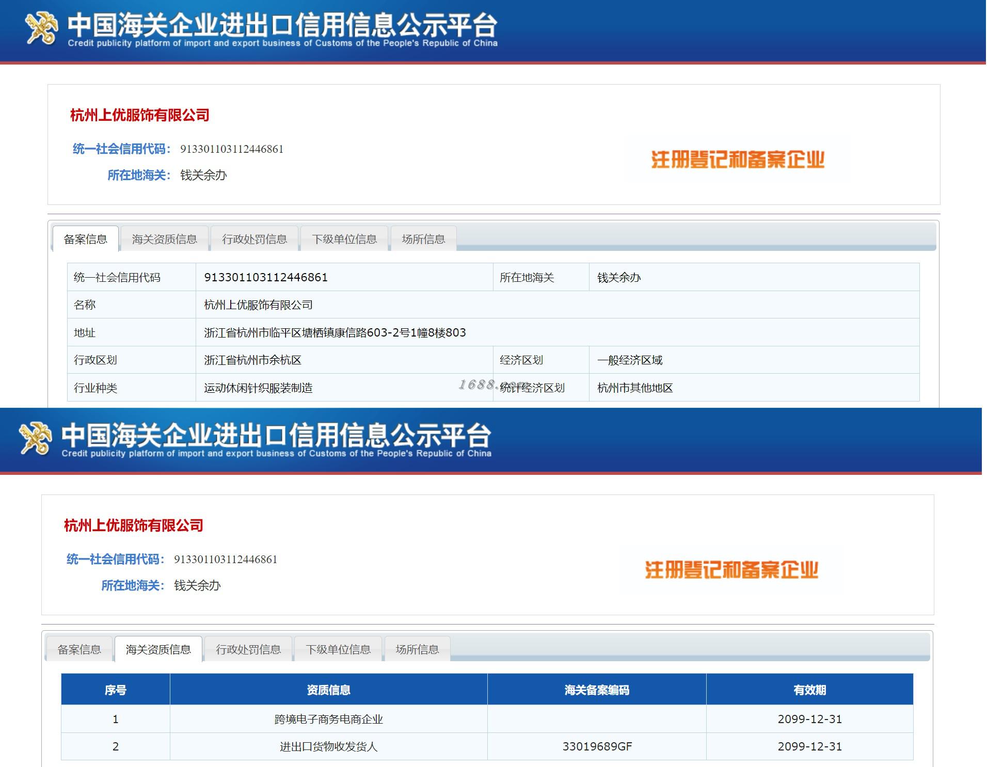Select the 浙江省杭州市余杭区 value
The image size is (987, 767).
[252, 360]
